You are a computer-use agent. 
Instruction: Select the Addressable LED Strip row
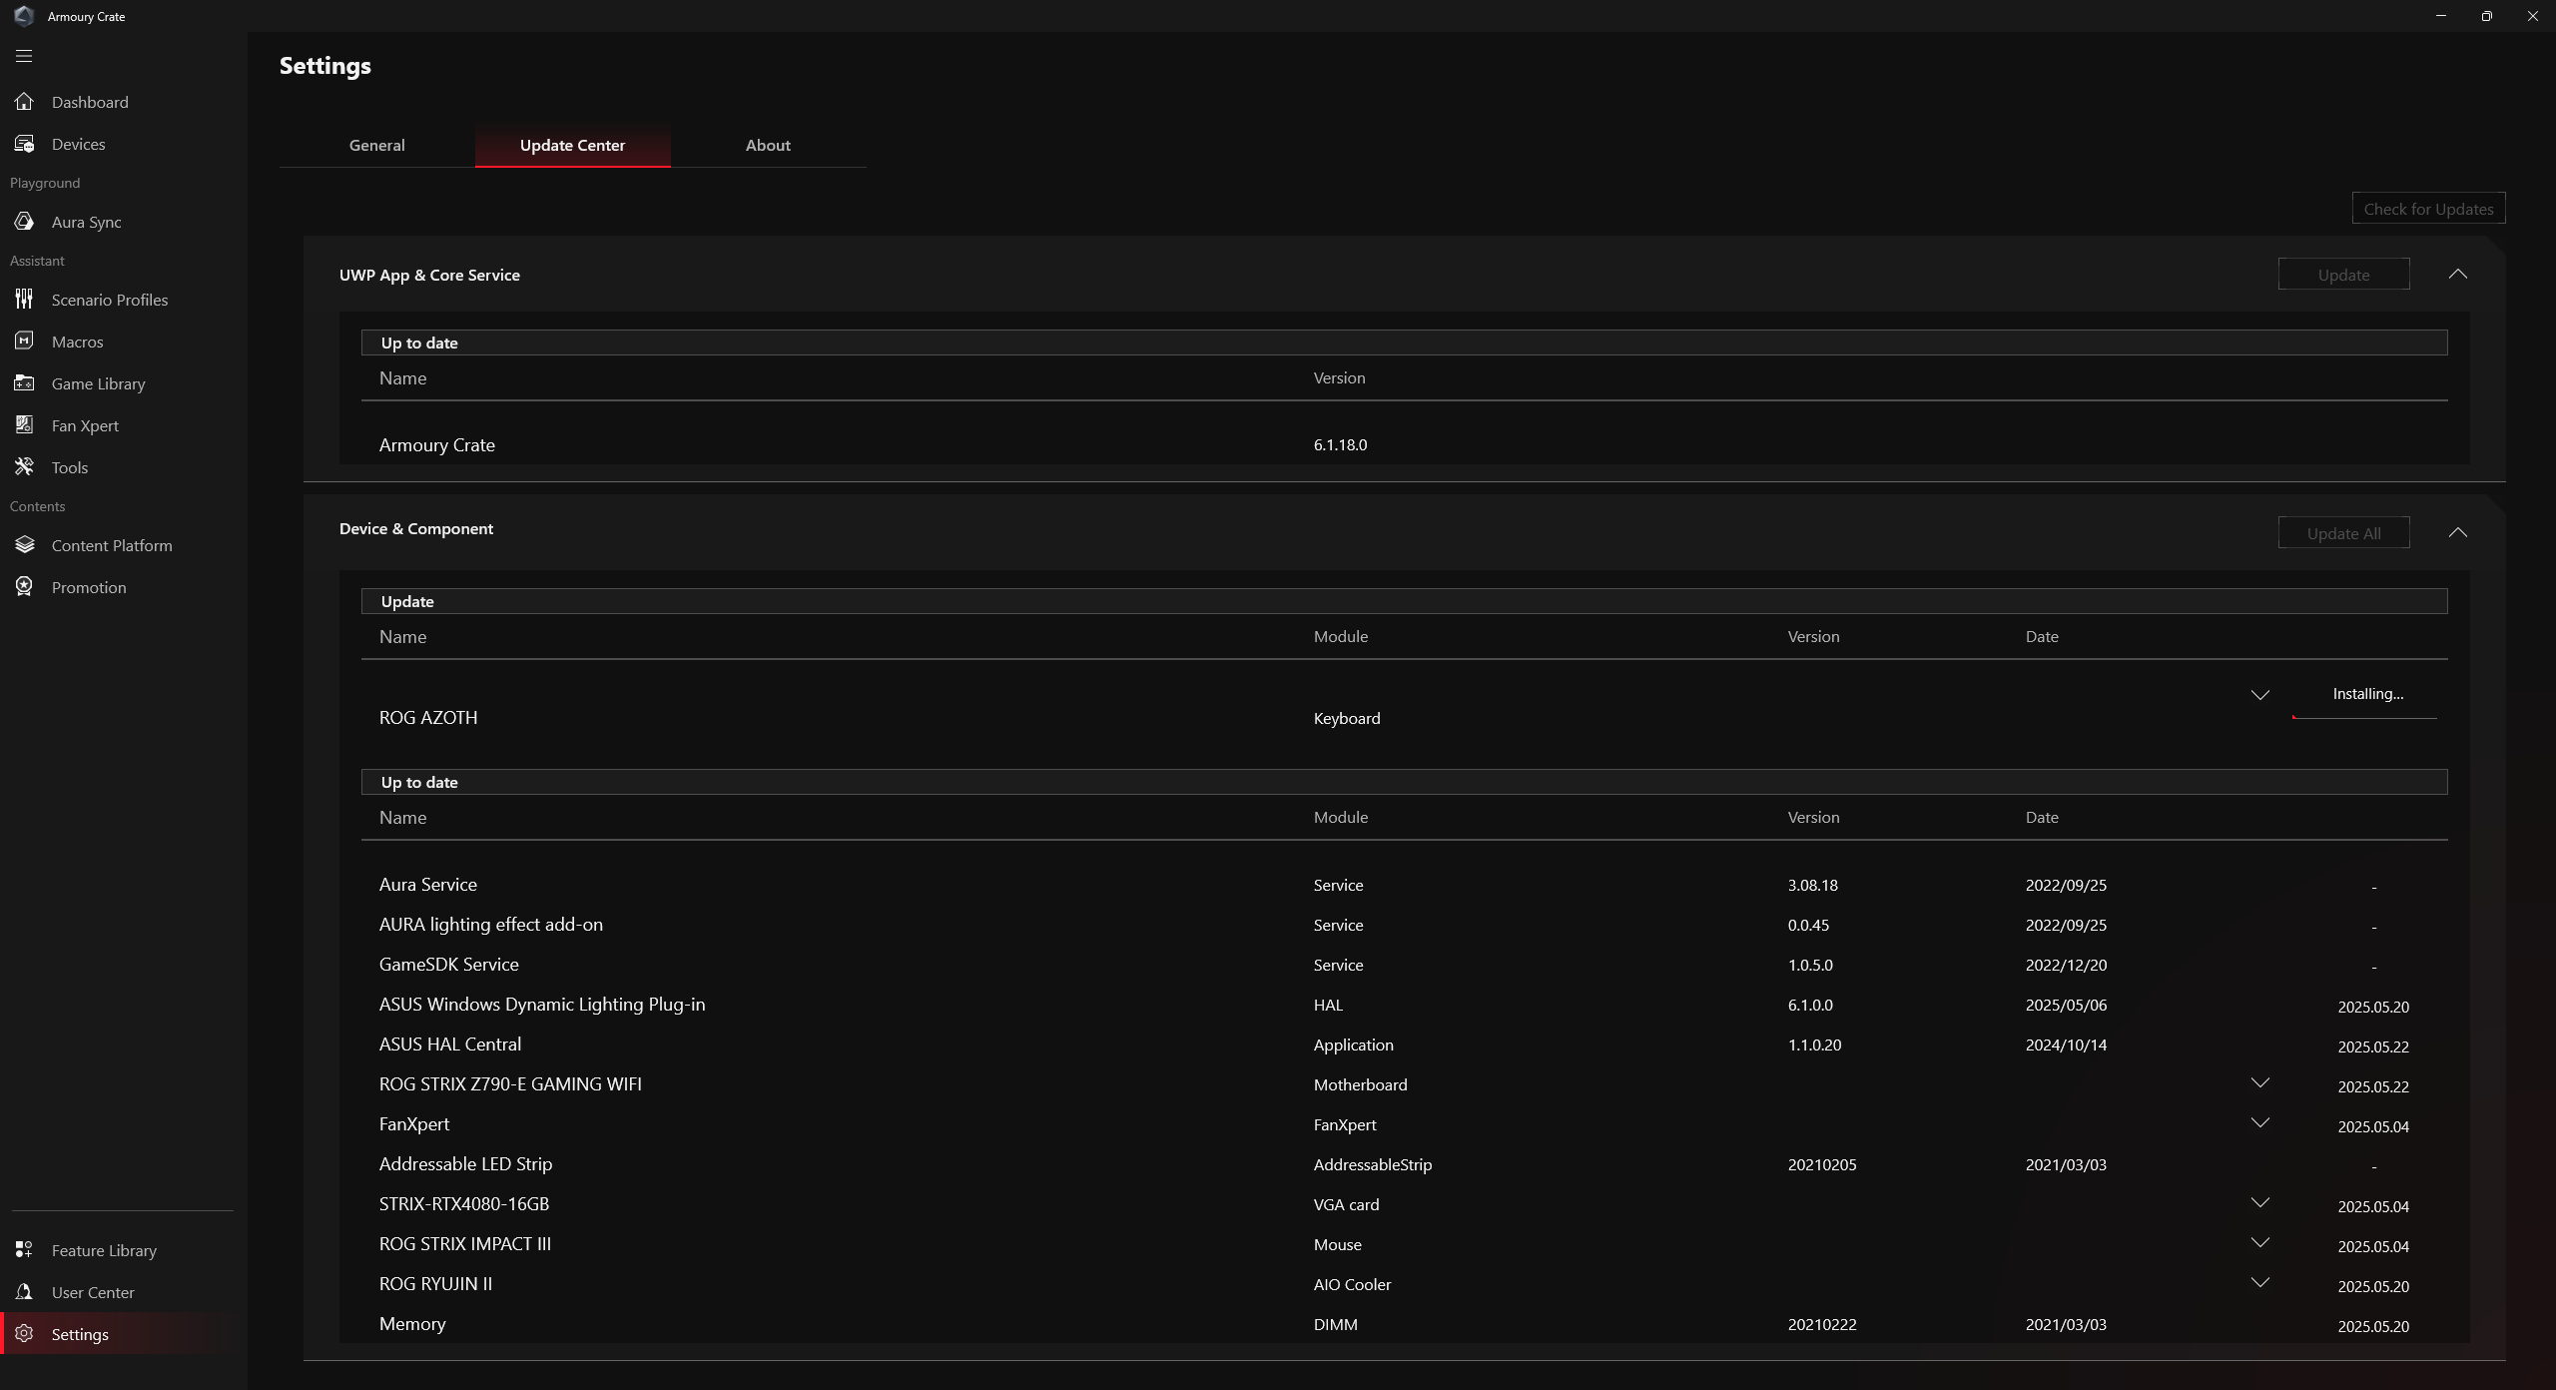(1404, 1164)
